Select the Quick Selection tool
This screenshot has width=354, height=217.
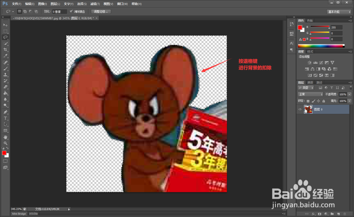[5, 43]
